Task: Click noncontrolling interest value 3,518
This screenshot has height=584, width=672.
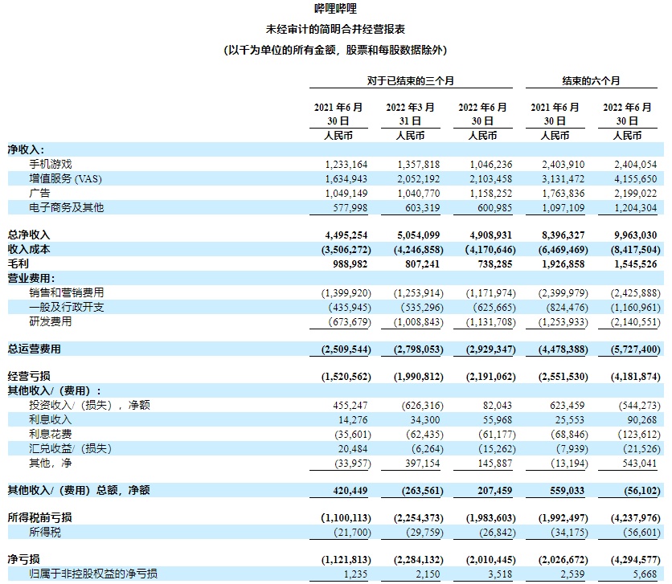Action: (x=500, y=574)
